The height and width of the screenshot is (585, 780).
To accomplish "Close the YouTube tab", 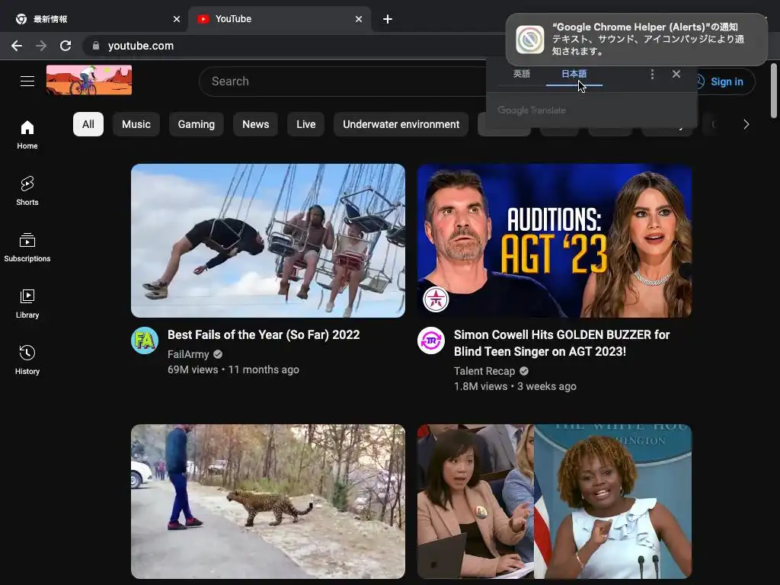I will (x=359, y=19).
